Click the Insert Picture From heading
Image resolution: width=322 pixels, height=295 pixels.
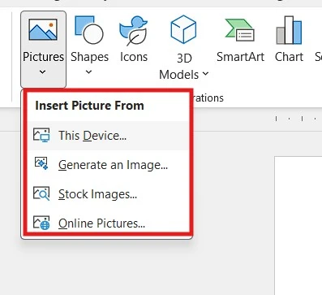(x=89, y=106)
